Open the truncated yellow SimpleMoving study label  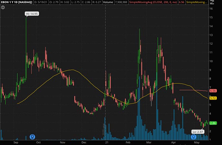click(196, 3)
